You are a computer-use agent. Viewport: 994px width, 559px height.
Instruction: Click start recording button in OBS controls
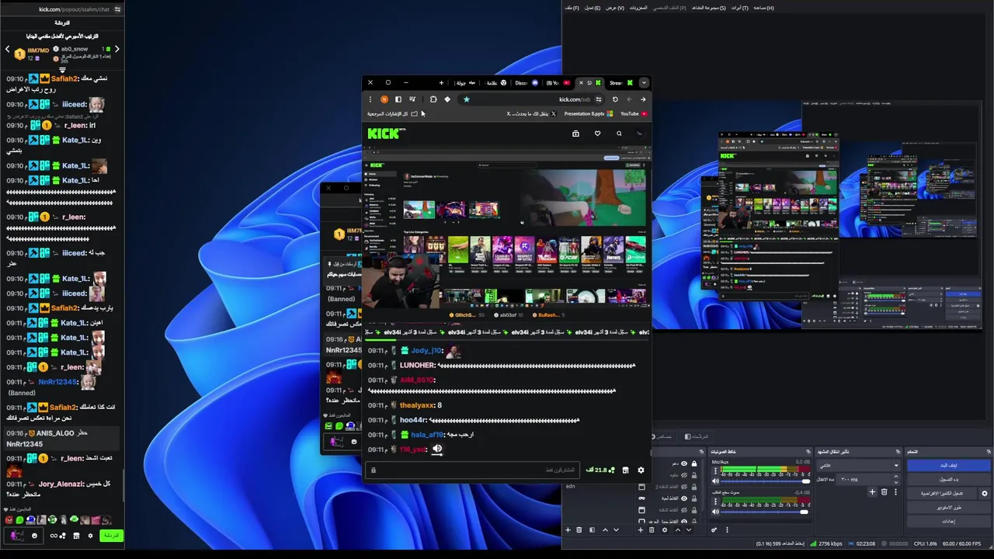click(949, 479)
